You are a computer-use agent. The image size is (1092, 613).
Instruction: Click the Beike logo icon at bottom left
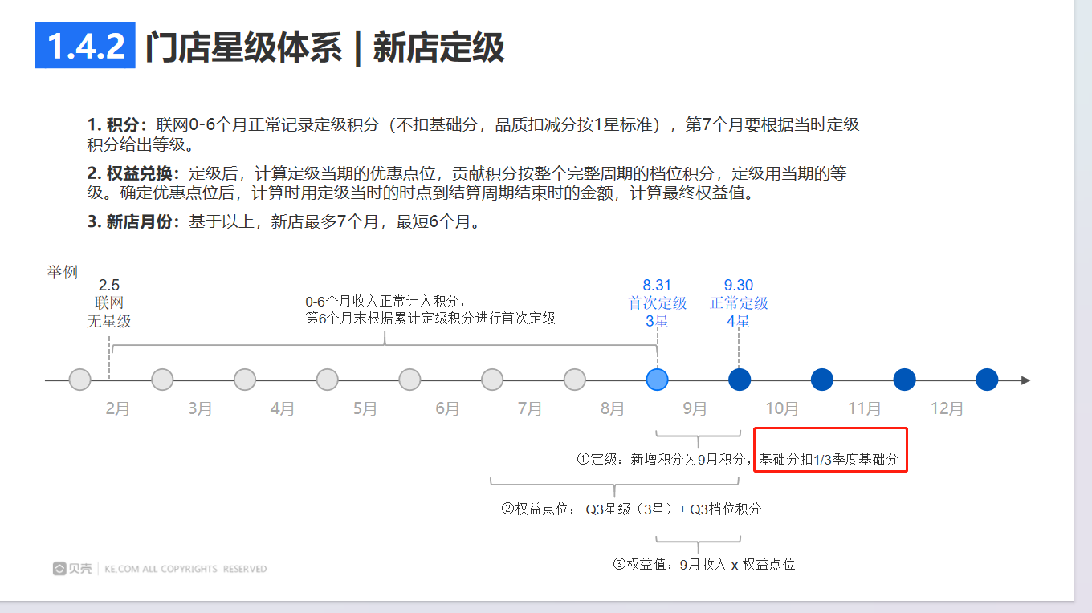60,569
